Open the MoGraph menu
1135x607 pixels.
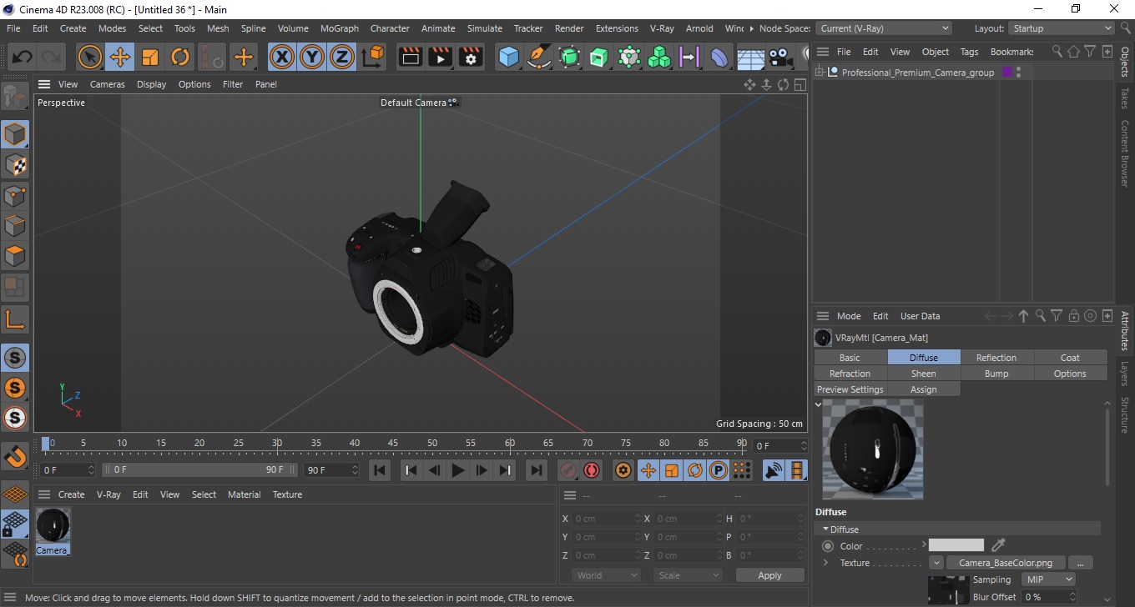tap(339, 28)
